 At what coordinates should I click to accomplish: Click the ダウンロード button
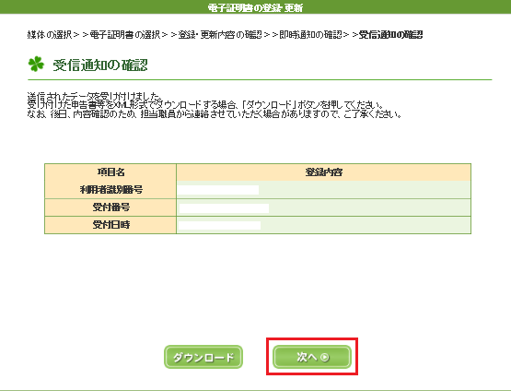pyautogui.click(x=203, y=357)
